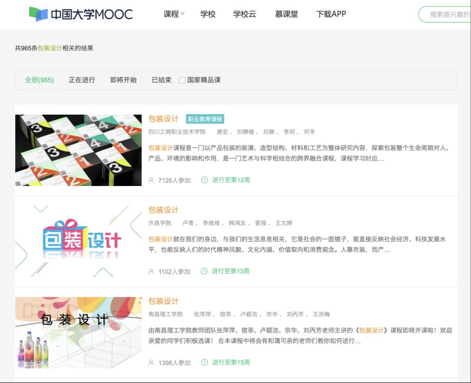The height and width of the screenshot is (383, 471).
Task: Filter results by 即将开始
Action: pyautogui.click(x=123, y=80)
